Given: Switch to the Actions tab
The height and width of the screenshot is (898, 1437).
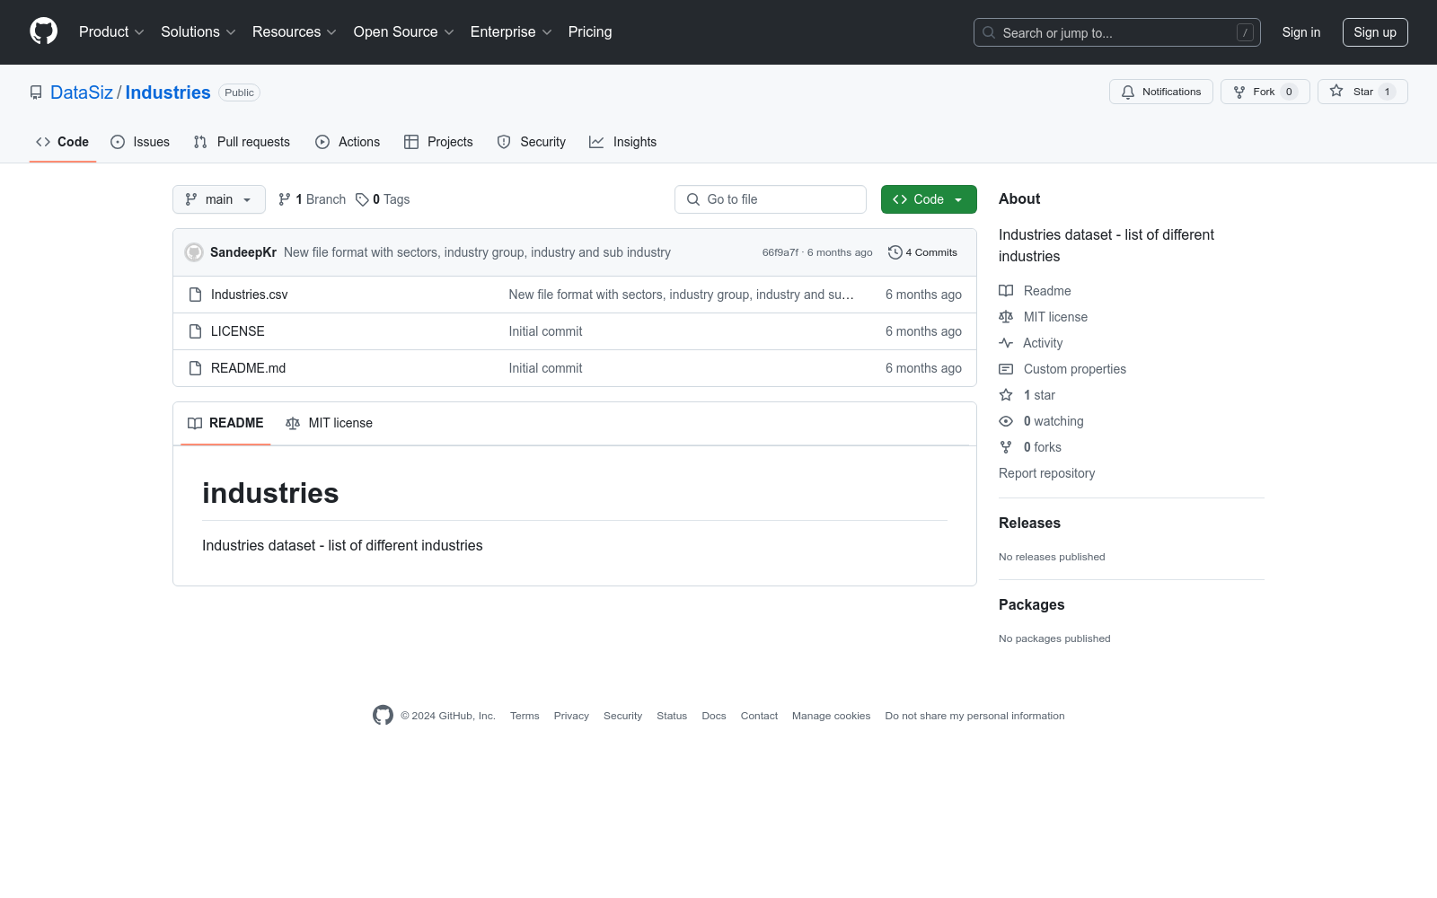Looking at the screenshot, I should pos(348,142).
